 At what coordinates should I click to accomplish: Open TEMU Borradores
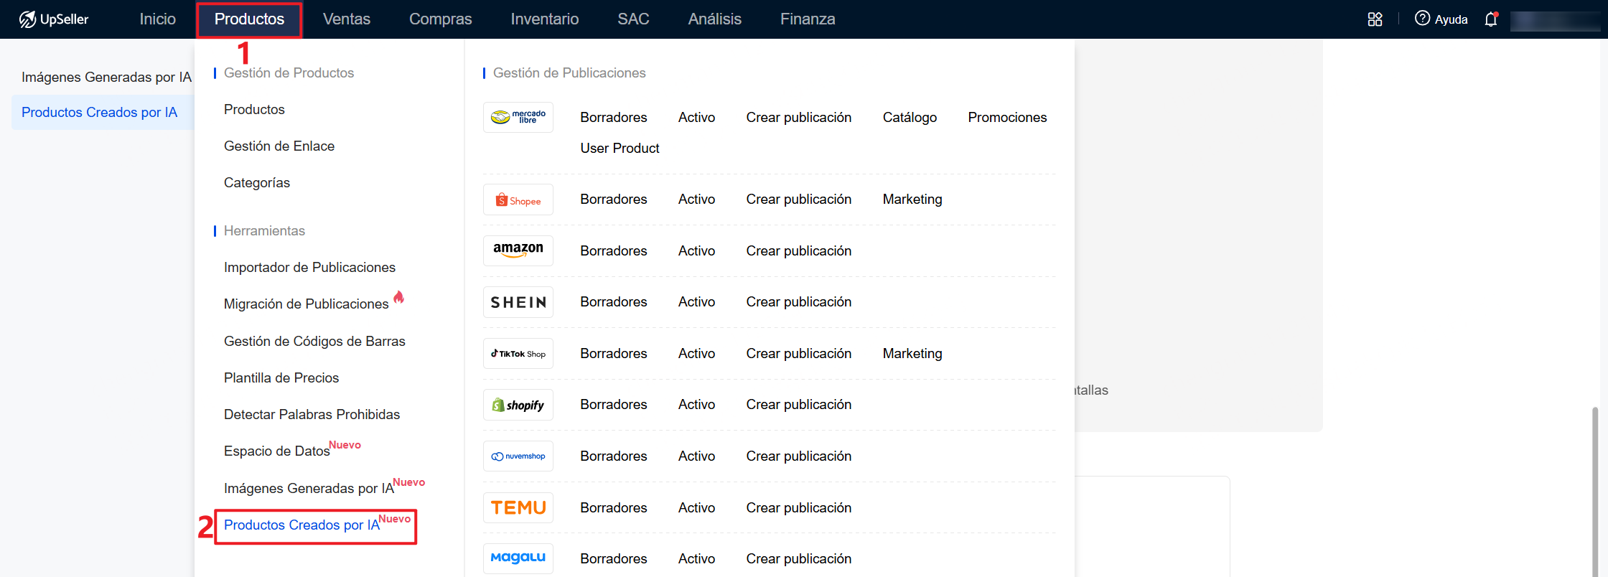pyautogui.click(x=614, y=507)
